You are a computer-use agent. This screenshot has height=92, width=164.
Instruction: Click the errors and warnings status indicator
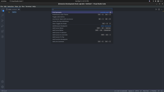point(4,91)
